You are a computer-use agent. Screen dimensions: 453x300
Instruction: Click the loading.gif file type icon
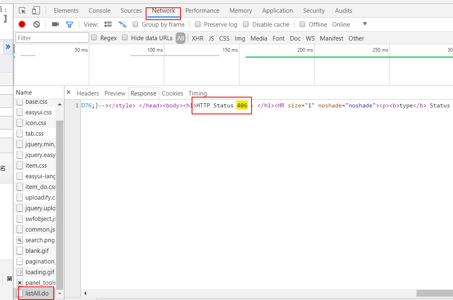(x=20, y=272)
